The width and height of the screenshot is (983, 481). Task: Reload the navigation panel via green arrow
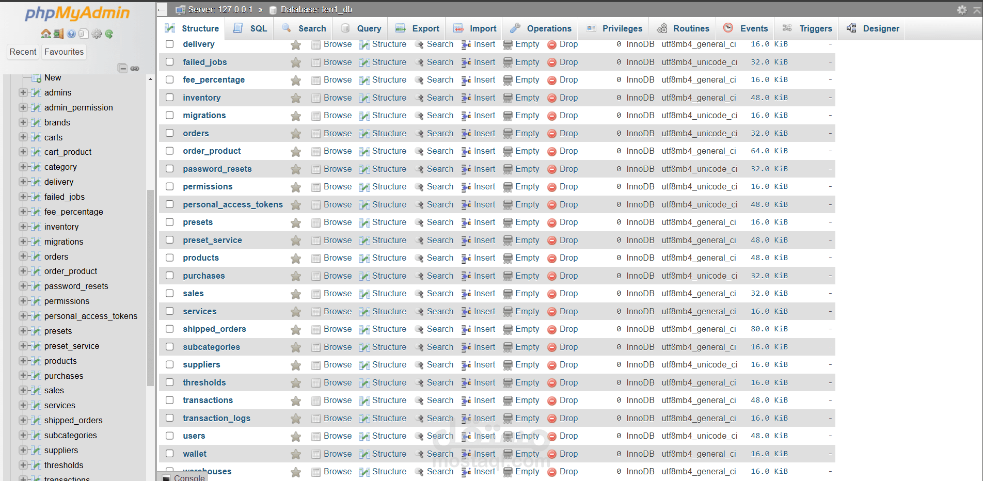109,34
